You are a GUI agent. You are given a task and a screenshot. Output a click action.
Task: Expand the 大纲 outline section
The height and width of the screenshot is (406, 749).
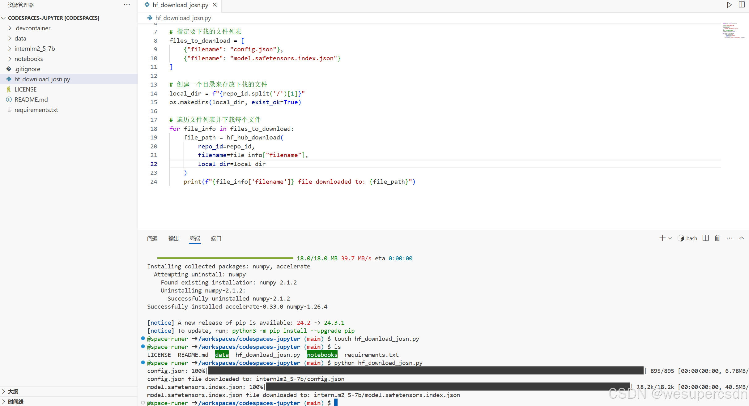(x=13, y=391)
